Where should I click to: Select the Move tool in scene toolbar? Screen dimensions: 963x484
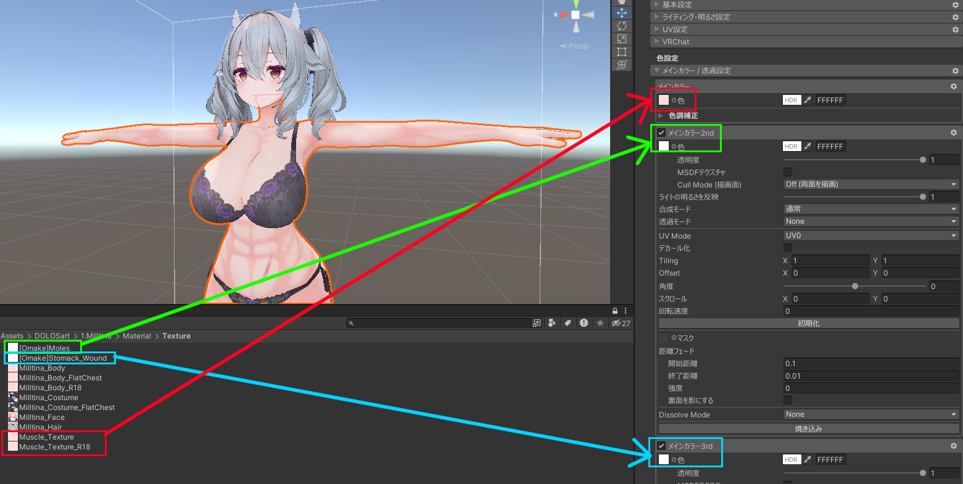tap(621, 13)
